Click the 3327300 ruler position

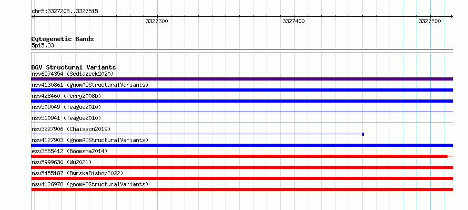click(x=157, y=21)
